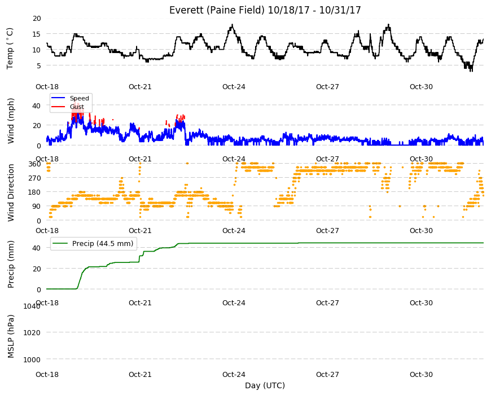
Task: Click the blue Speed legend line
Action: coord(58,98)
